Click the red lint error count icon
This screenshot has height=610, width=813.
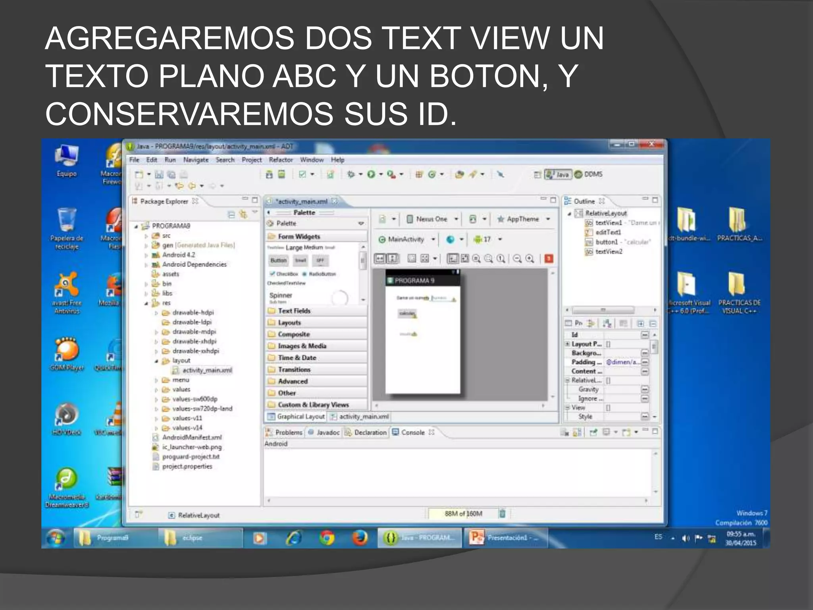tap(549, 259)
